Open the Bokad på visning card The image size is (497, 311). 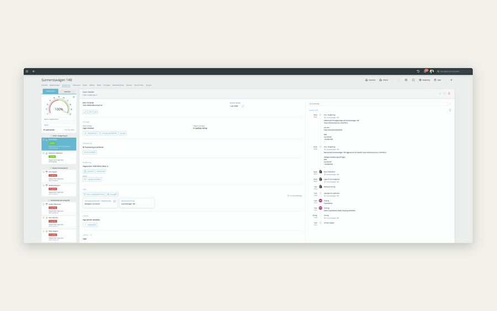click(137, 203)
